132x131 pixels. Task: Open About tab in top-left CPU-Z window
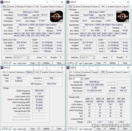[60, 7]
